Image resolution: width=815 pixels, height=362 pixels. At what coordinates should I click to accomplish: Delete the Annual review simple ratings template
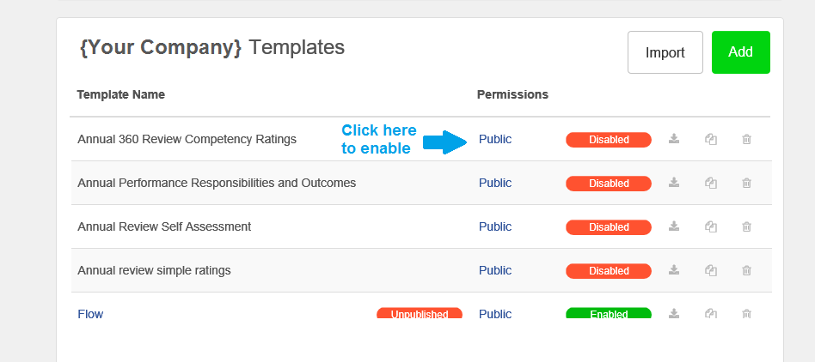click(x=746, y=270)
